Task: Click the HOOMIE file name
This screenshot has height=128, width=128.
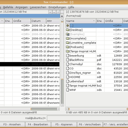Action: coord(75,77)
